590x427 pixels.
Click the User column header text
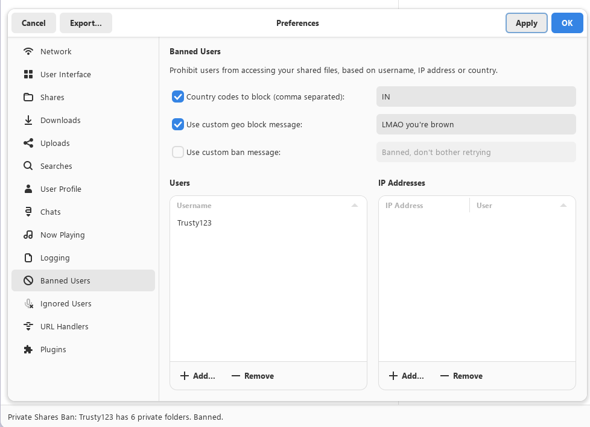(x=484, y=206)
